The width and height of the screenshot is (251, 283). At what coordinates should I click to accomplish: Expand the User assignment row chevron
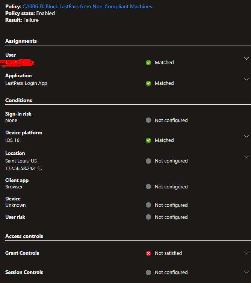point(246,59)
